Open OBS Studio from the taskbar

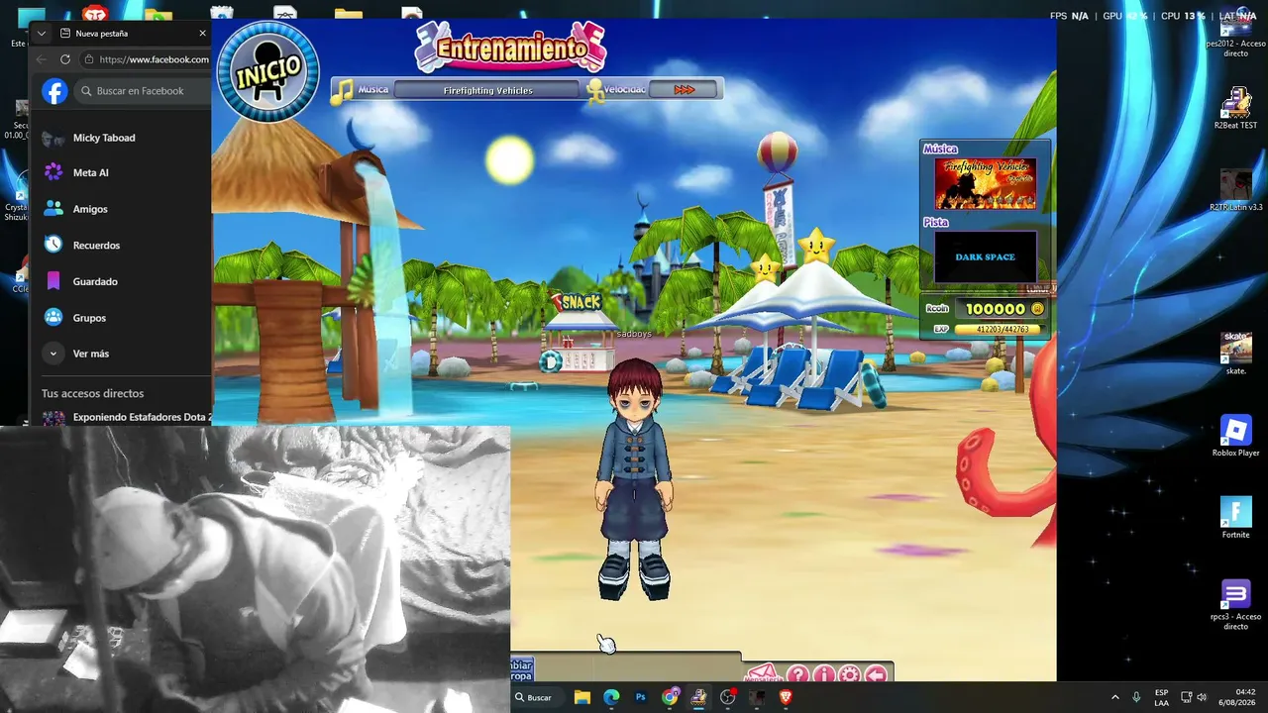pyautogui.click(x=728, y=697)
